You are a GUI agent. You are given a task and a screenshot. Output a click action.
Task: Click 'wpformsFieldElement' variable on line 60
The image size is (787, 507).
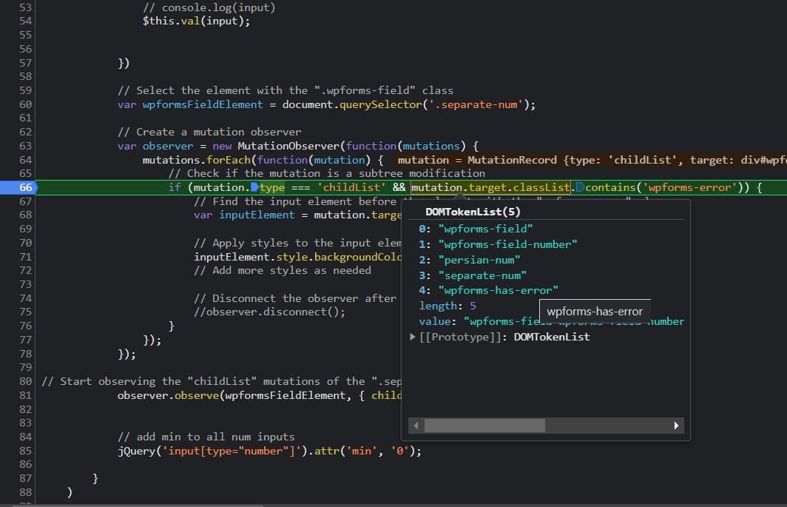pyautogui.click(x=202, y=104)
